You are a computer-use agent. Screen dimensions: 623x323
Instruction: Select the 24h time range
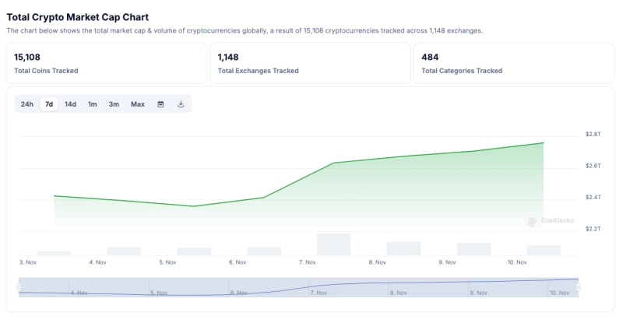click(x=27, y=104)
